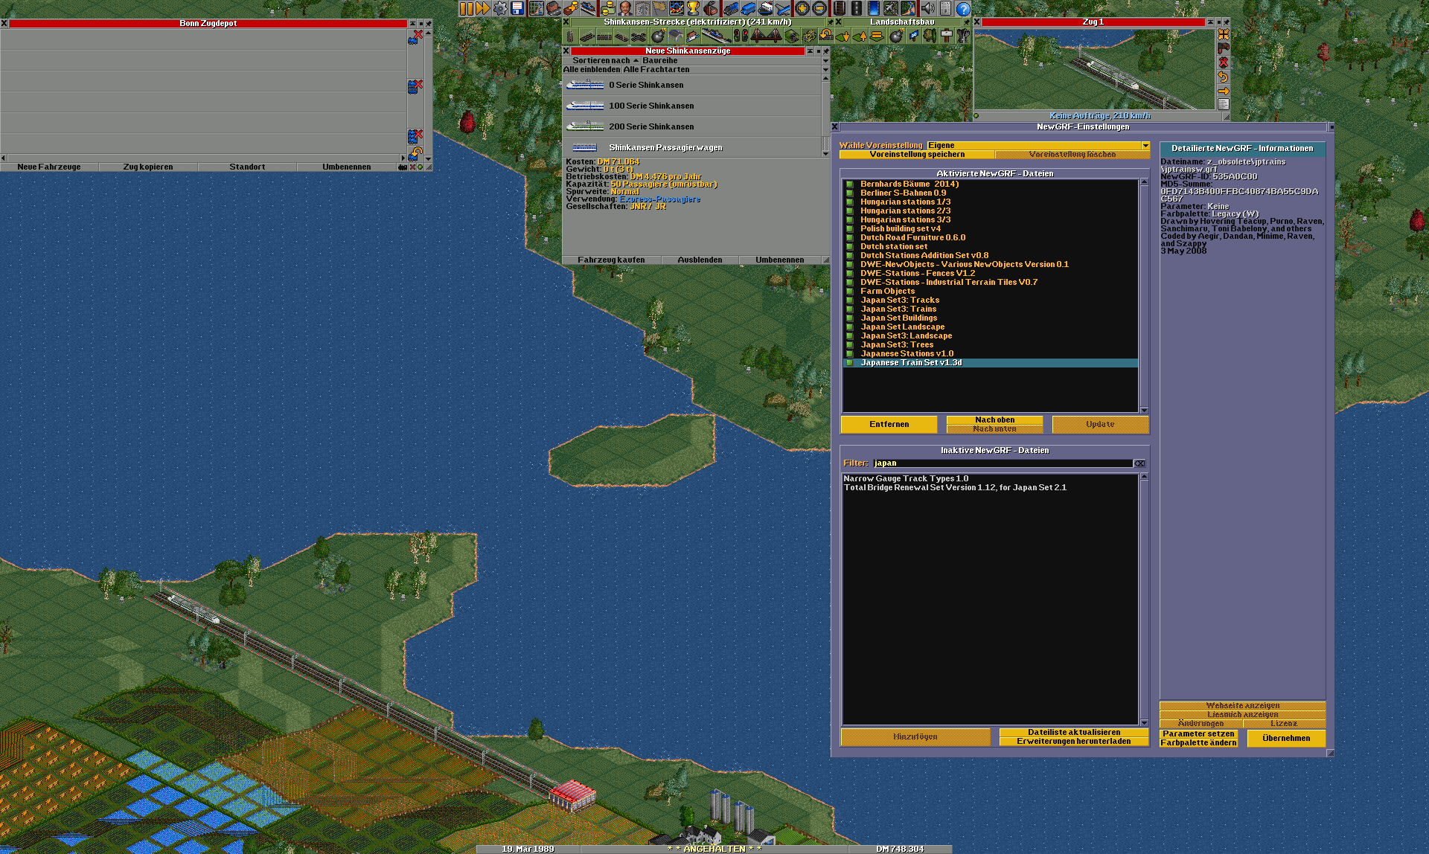The height and width of the screenshot is (854, 1429).
Task: Click the Übernehmen button
Action: tap(1286, 738)
